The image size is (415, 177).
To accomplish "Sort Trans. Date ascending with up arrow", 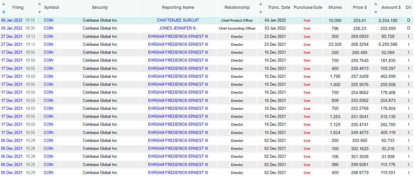I will (260, 4).
